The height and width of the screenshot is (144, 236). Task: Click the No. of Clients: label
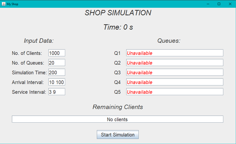27,53
